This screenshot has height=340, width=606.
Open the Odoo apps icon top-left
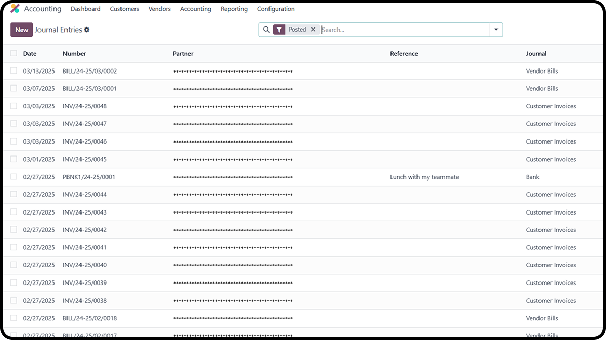point(14,8)
